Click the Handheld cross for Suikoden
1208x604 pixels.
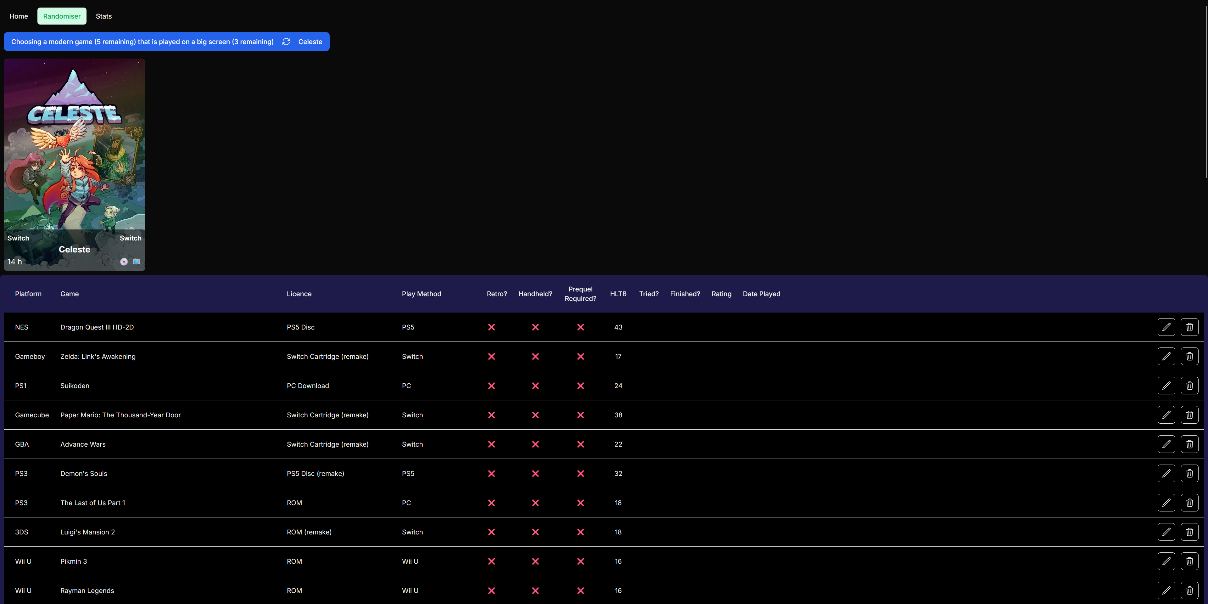click(535, 386)
